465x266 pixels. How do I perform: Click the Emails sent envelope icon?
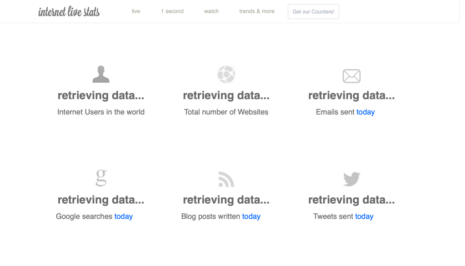point(351,76)
